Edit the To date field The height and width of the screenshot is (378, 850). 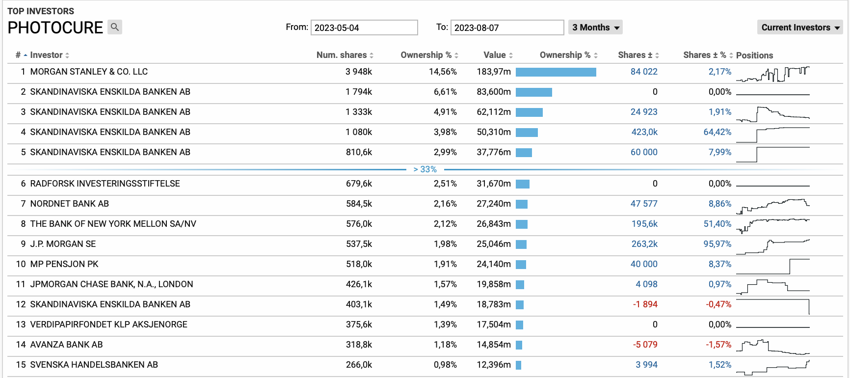coord(507,27)
